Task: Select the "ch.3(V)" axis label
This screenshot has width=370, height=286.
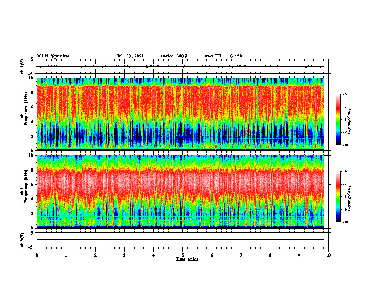Action: click(x=22, y=240)
